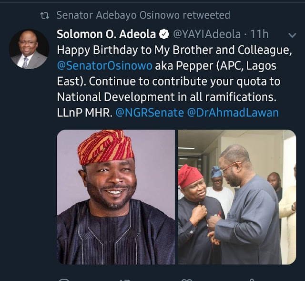The height and width of the screenshot is (281, 305).
Task: Click the verified badge next to Solomon O. Adeola
Action: point(164,34)
